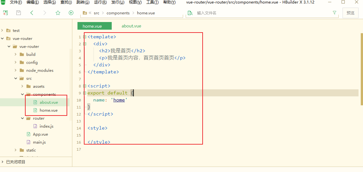This screenshot has height=172, width=363.
Task: Expand the config folder arrow
Action: point(15,62)
